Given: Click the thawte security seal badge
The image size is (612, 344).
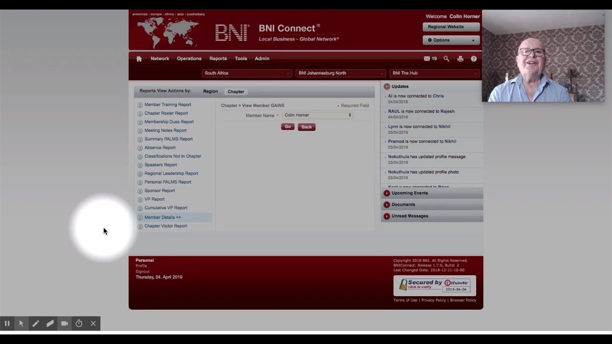Looking at the screenshot, I should [x=435, y=286].
